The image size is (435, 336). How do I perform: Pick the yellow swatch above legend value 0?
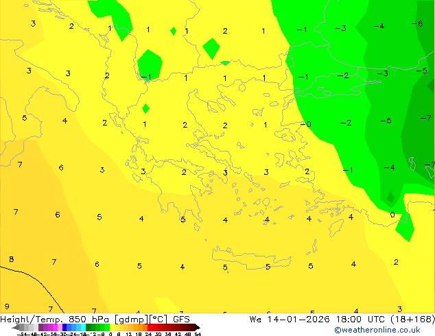pyautogui.click(x=112, y=327)
